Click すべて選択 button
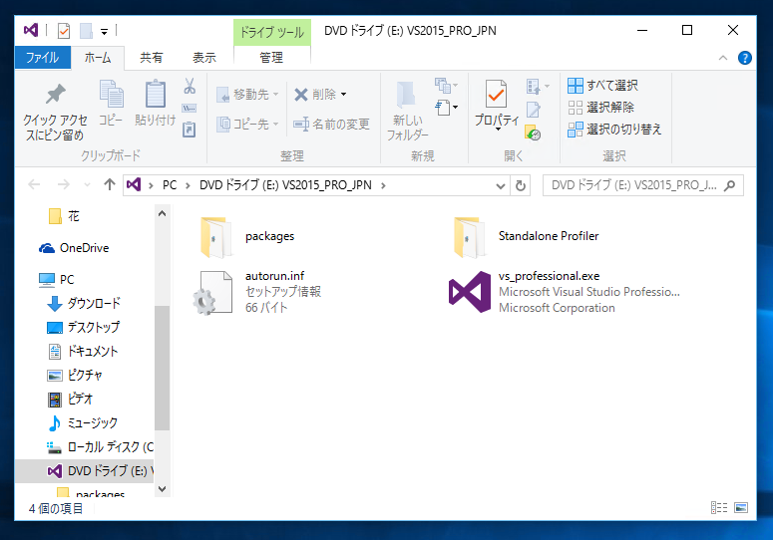 click(x=602, y=85)
